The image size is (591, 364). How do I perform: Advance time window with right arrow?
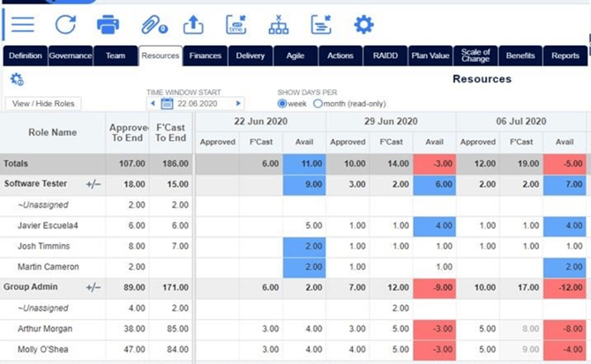[238, 103]
